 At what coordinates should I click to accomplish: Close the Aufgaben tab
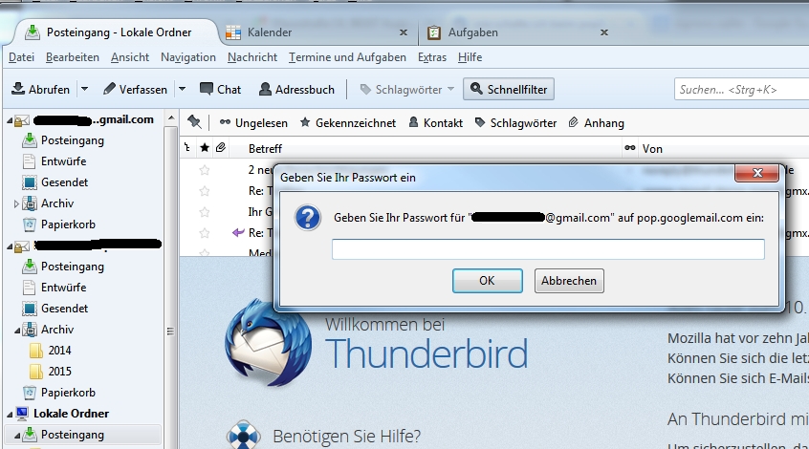coord(604,32)
